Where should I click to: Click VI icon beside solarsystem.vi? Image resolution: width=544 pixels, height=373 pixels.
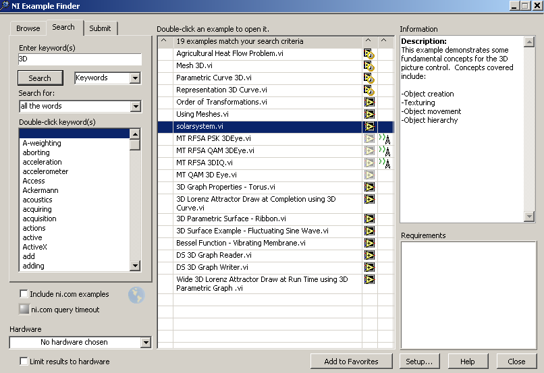click(x=369, y=127)
